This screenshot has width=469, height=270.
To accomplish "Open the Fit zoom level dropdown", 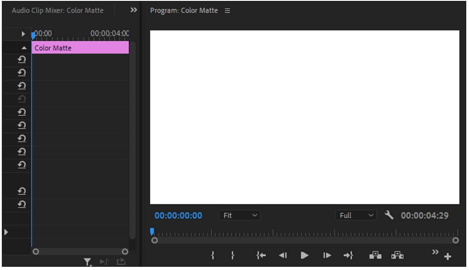I will [x=239, y=215].
